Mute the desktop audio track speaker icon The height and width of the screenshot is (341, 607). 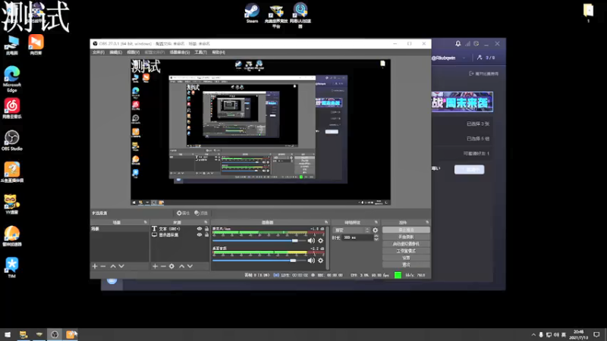click(311, 261)
